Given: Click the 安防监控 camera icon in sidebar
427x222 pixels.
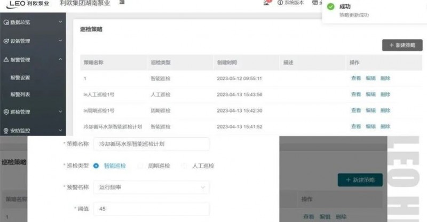Looking at the screenshot, I should pyautogui.click(x=6, y=130).
